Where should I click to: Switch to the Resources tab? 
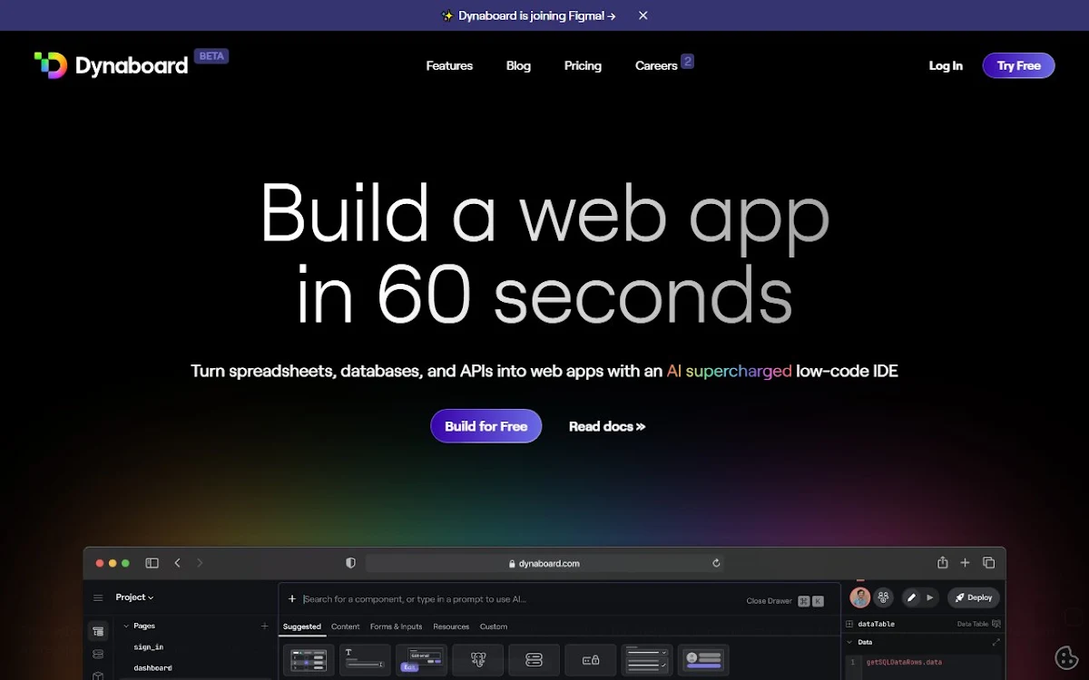451,627
